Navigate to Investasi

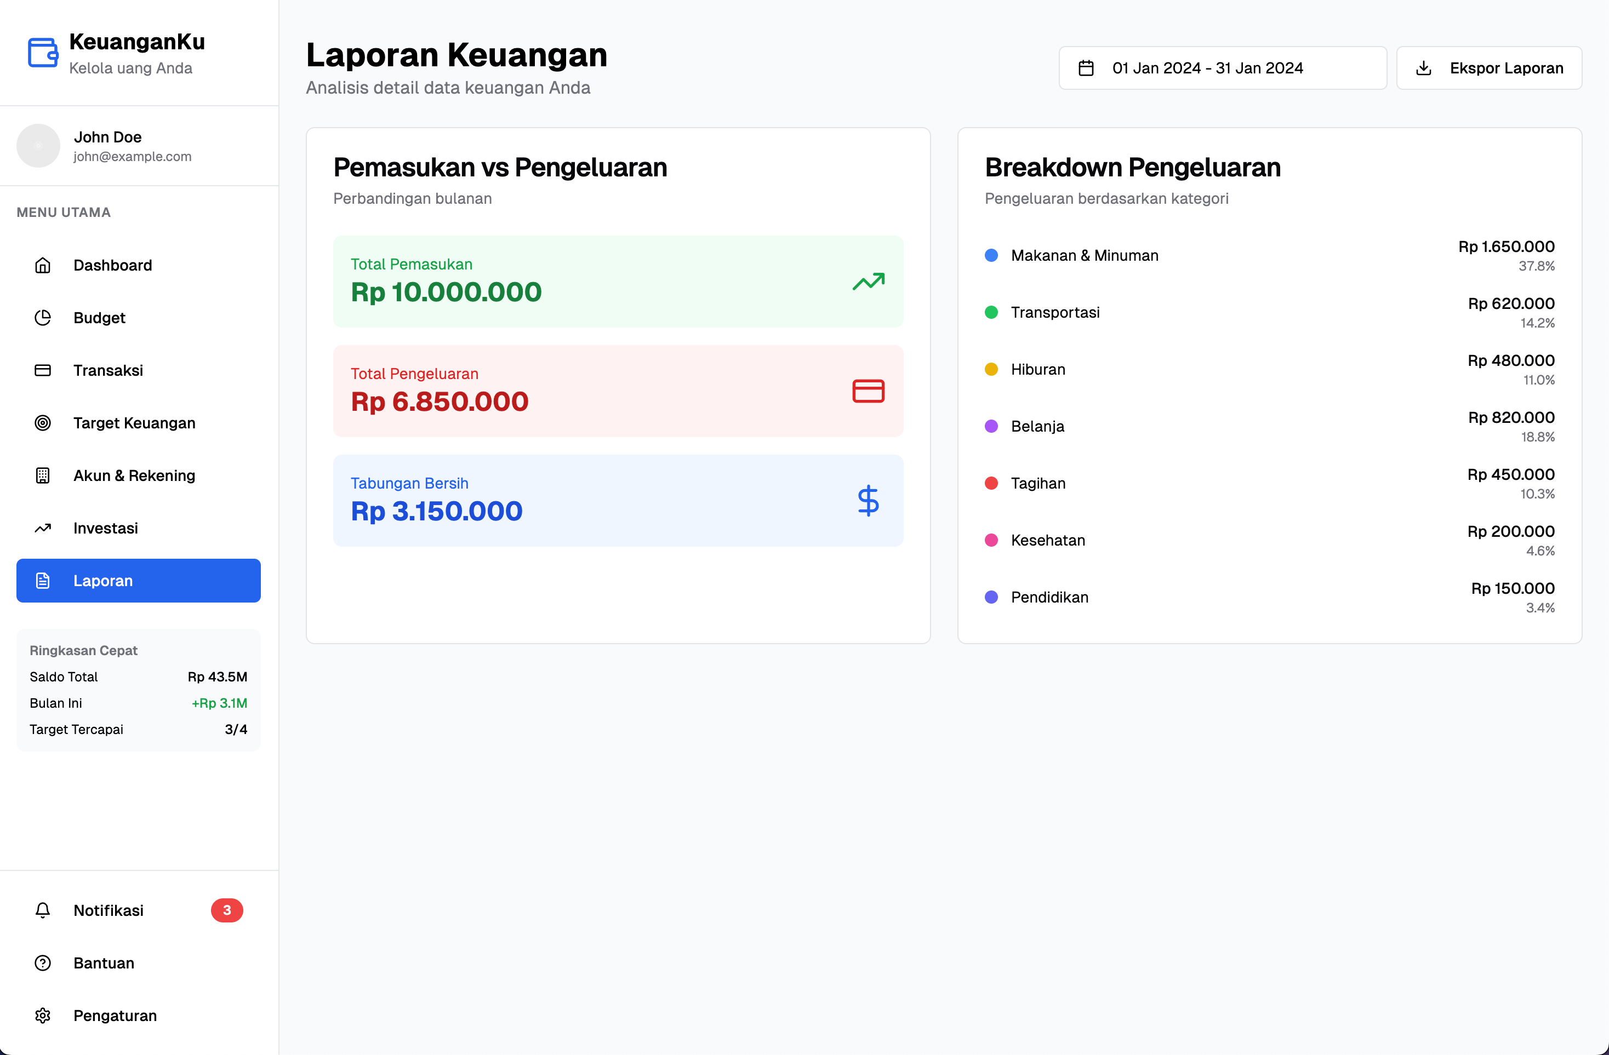click(139, 529)
